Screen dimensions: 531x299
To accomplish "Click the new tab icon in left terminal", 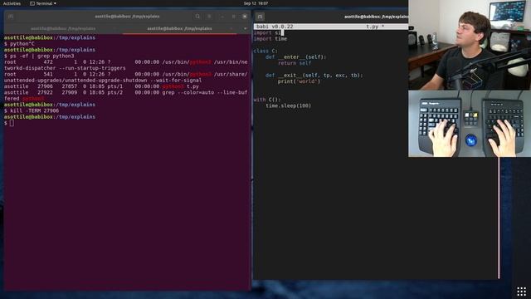I will [x=11, y=17].
